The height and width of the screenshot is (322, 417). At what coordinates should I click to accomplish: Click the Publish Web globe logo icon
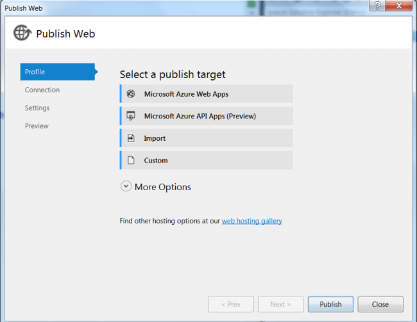click(x=22, y=33)
